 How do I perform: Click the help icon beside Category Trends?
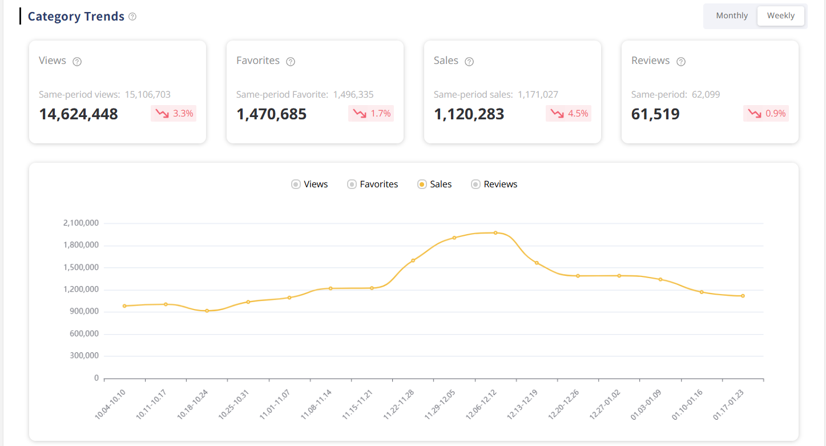tap(132, 17)
